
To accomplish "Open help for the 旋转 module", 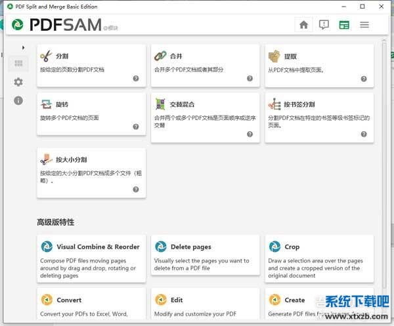I will 136,127.
